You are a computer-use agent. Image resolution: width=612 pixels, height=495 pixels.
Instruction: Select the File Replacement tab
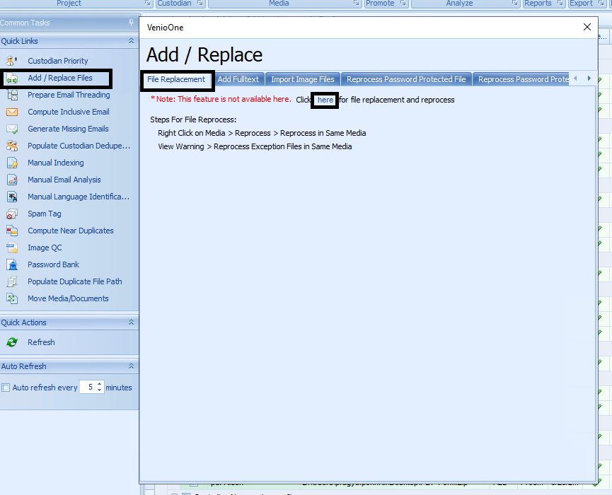click(x=176, y=79)
